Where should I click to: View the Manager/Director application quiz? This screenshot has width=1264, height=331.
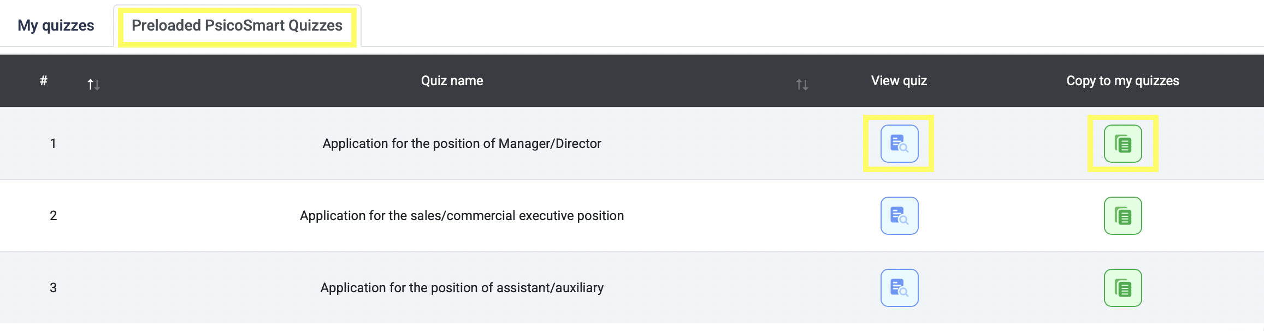[x=899, y=144]
